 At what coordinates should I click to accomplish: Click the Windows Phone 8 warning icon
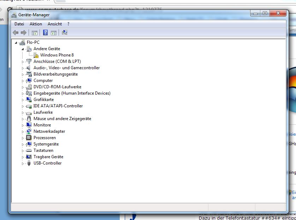[36, 55]
